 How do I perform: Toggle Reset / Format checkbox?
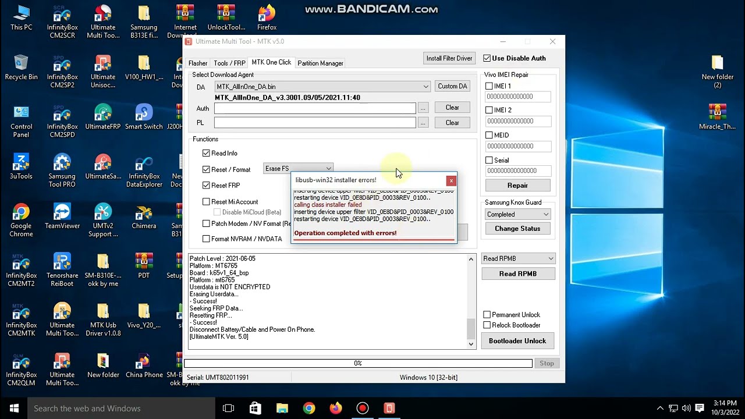pyautogui.click(x=206, y=169)
